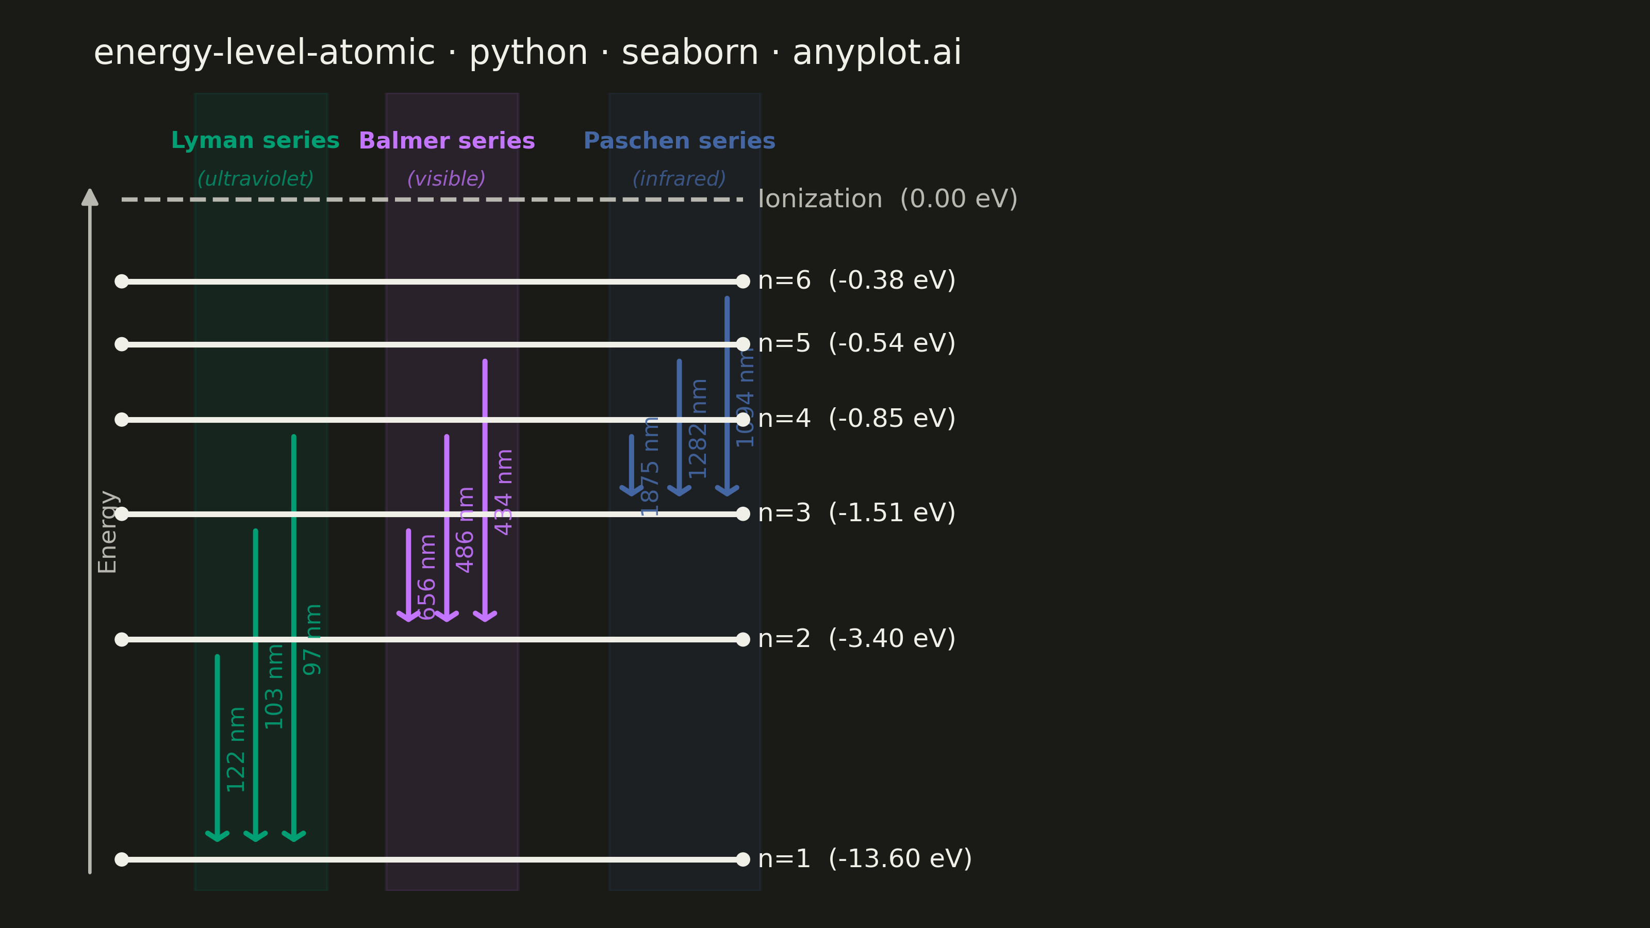Image resolution: width=1650 pixels, height=928 pixels.
Task: Select the Balmer series heading
Action: tap(447, 141)
